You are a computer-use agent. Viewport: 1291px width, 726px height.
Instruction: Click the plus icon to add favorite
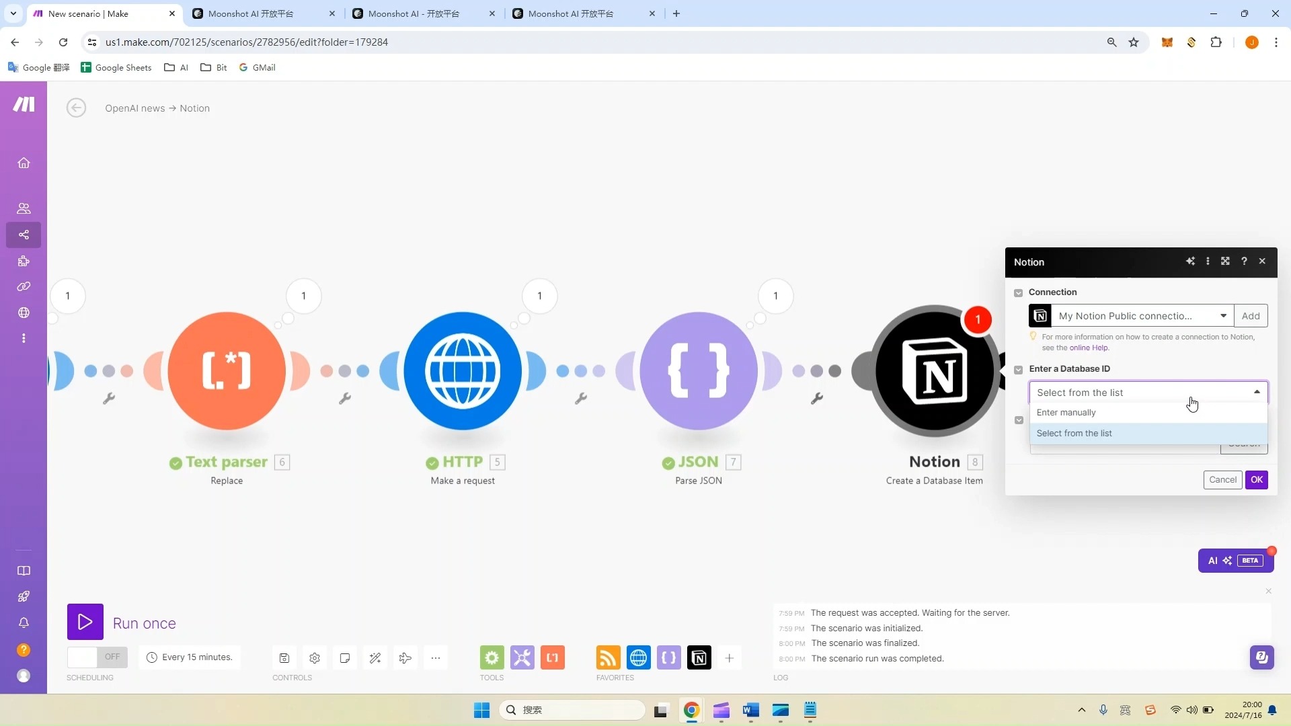(730, 657)
